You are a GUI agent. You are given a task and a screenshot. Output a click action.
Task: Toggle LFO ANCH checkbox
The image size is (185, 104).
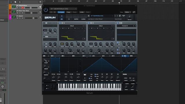coord(95,76)
